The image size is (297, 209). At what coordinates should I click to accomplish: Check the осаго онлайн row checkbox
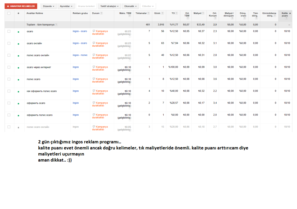(x=9, y=43)
